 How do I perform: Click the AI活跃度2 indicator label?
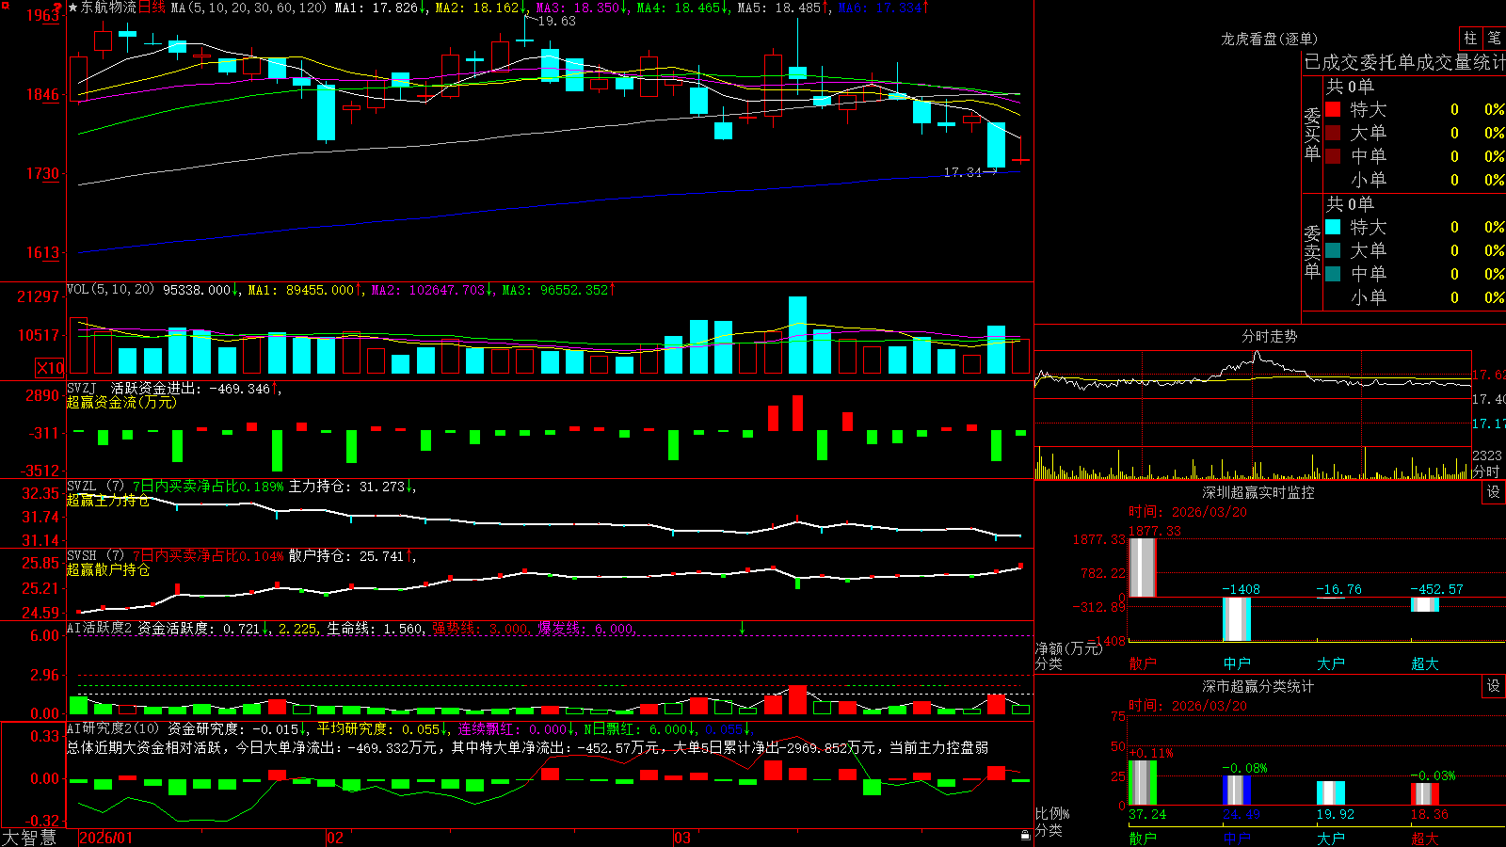[x=100, y=628]
